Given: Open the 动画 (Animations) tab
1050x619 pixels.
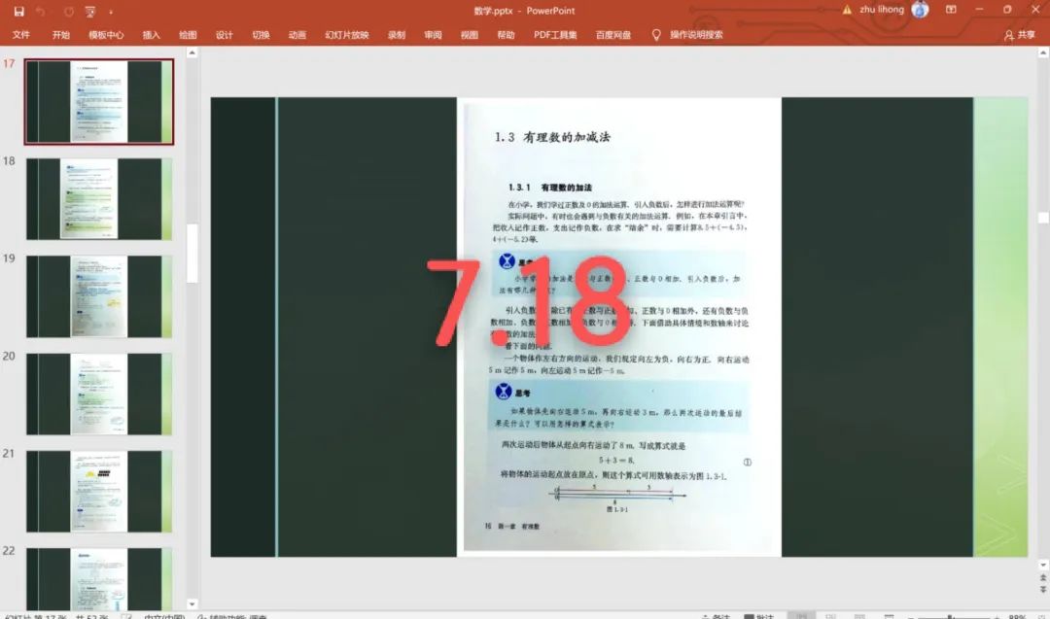Looking at the screenshot, I should coord(297,35).
